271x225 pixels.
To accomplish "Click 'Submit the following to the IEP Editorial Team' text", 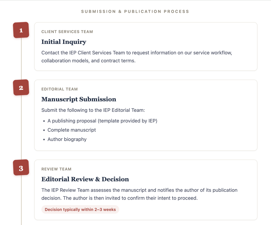I will (93, 110).
